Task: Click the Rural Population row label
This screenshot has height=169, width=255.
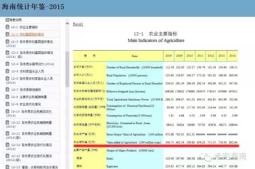Action: 127,75
